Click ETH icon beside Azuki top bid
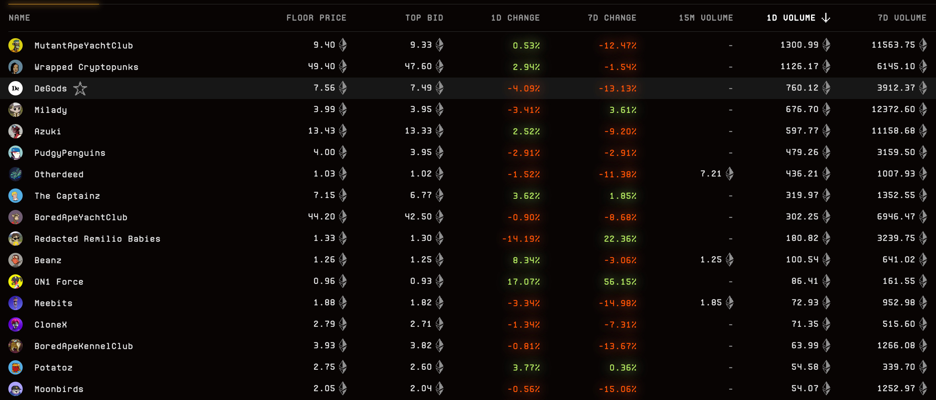 [x=439, y=131]
